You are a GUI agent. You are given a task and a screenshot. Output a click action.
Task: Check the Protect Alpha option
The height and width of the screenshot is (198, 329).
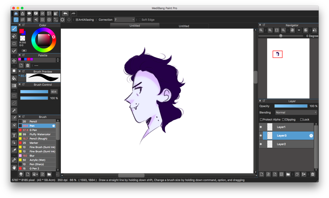261,119
